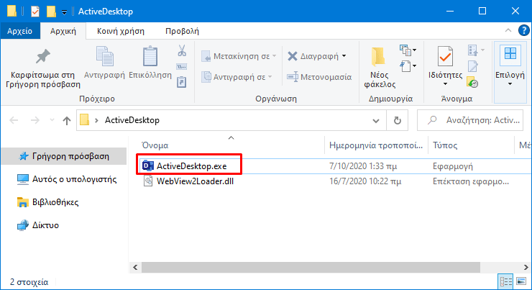Switch to Προβολή tab

pyautogui.click(x=182, y=31)
